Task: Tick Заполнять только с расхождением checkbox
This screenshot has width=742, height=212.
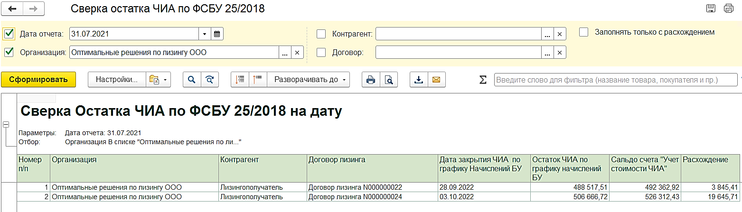Action: click(x=584, y=32)
